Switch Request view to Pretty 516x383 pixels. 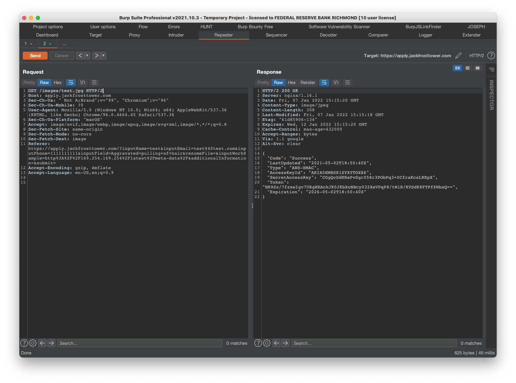29,82
